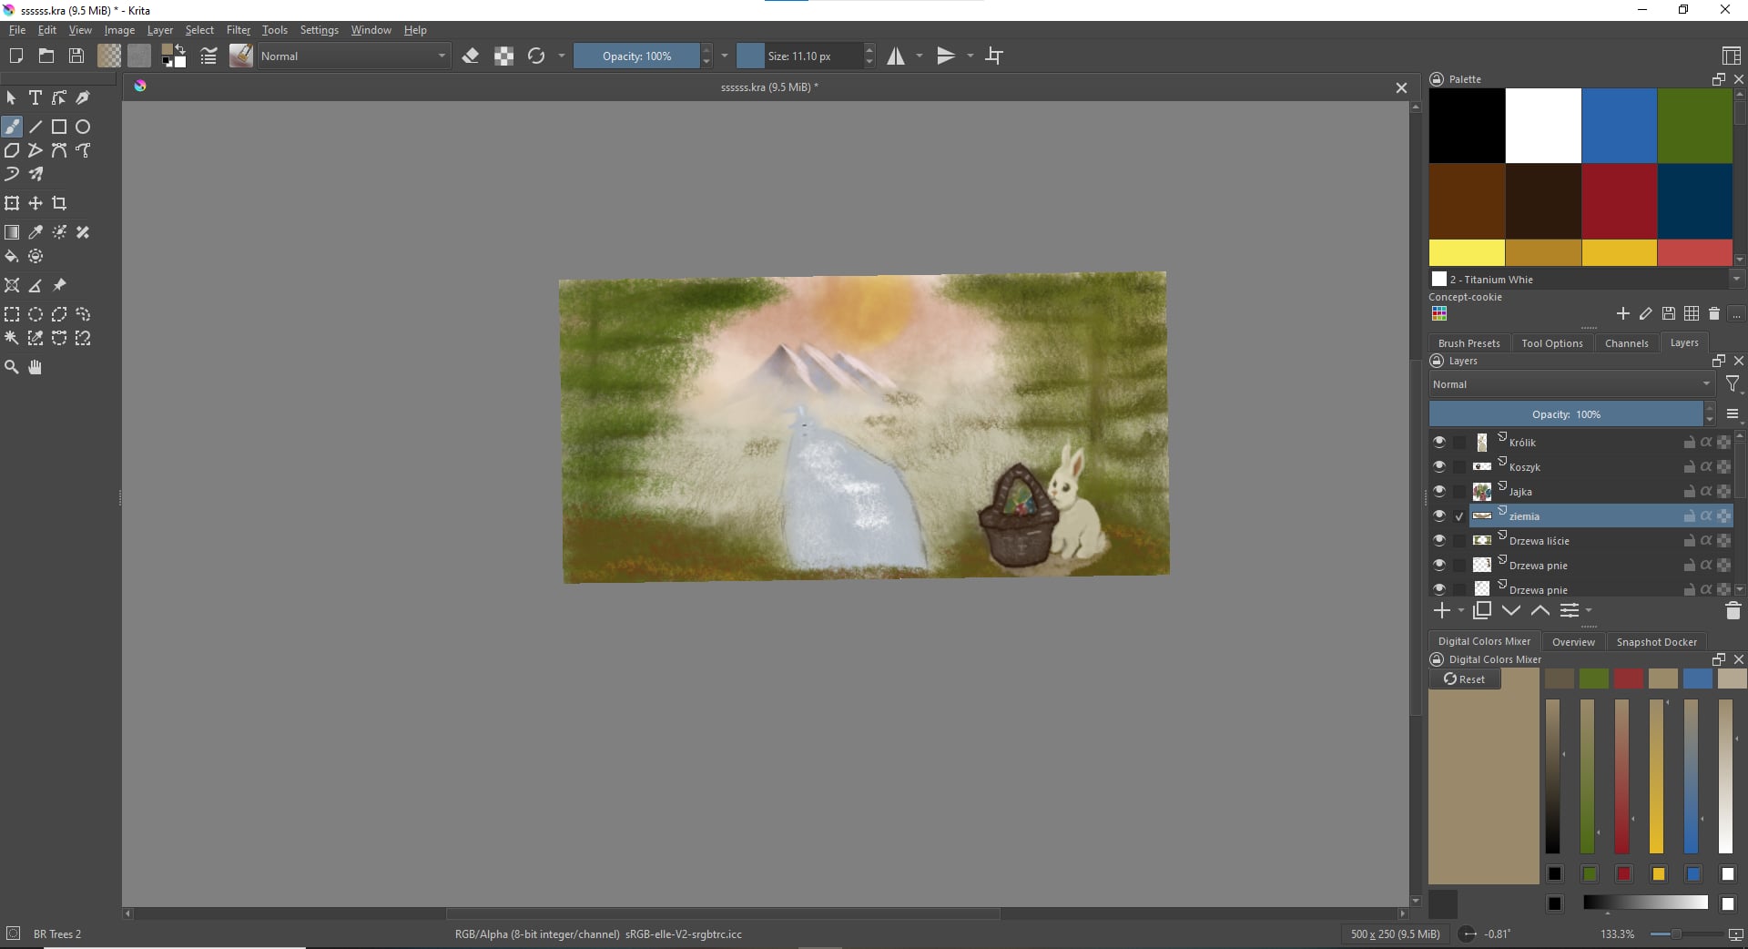The image size is (1748, 949).
Task: Click the horizontal mirror tool icon
Action: tap(897, 56)
